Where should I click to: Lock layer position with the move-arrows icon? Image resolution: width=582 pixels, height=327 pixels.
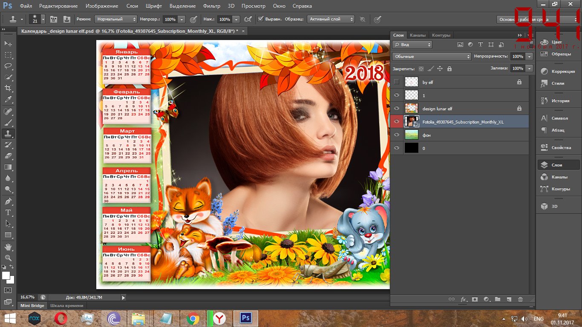[x=440, y=68]
